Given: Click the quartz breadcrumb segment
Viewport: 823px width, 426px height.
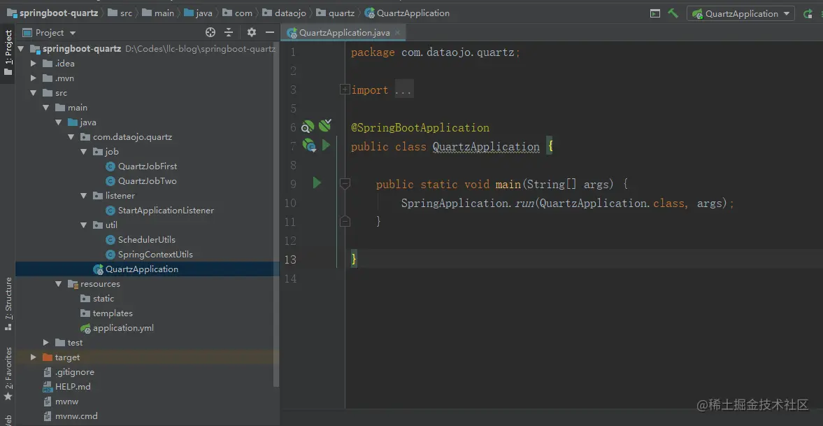Looking at the screenshot, I should click(x=341, y=13).
